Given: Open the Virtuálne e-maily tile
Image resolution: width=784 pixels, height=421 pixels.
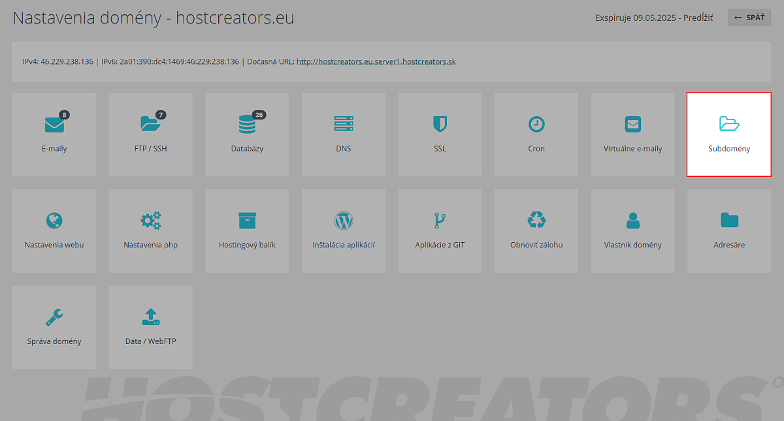Looking at the screenshot, I should (632, 134).
